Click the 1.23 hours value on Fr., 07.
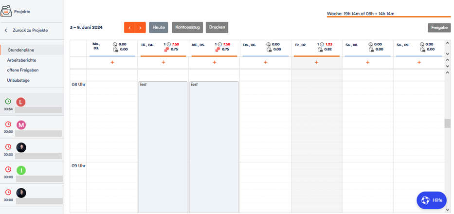This screenshot has height=214, width=454. pyautogui.click(x=328, y=44)
